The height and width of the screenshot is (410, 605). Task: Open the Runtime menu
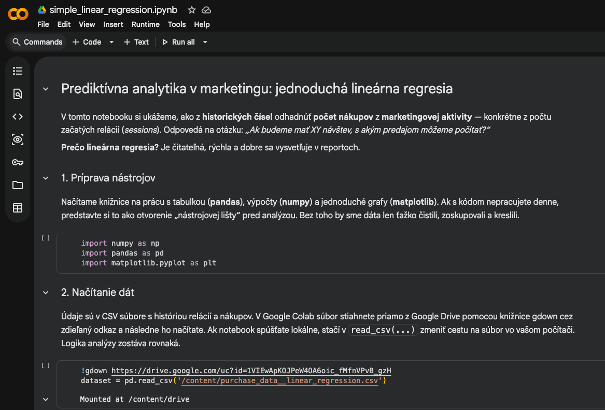coord(145,24)
